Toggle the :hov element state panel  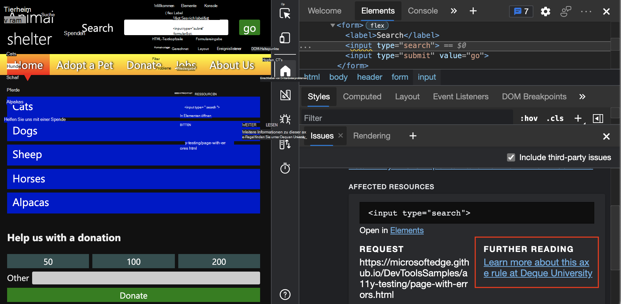(529, 118)
